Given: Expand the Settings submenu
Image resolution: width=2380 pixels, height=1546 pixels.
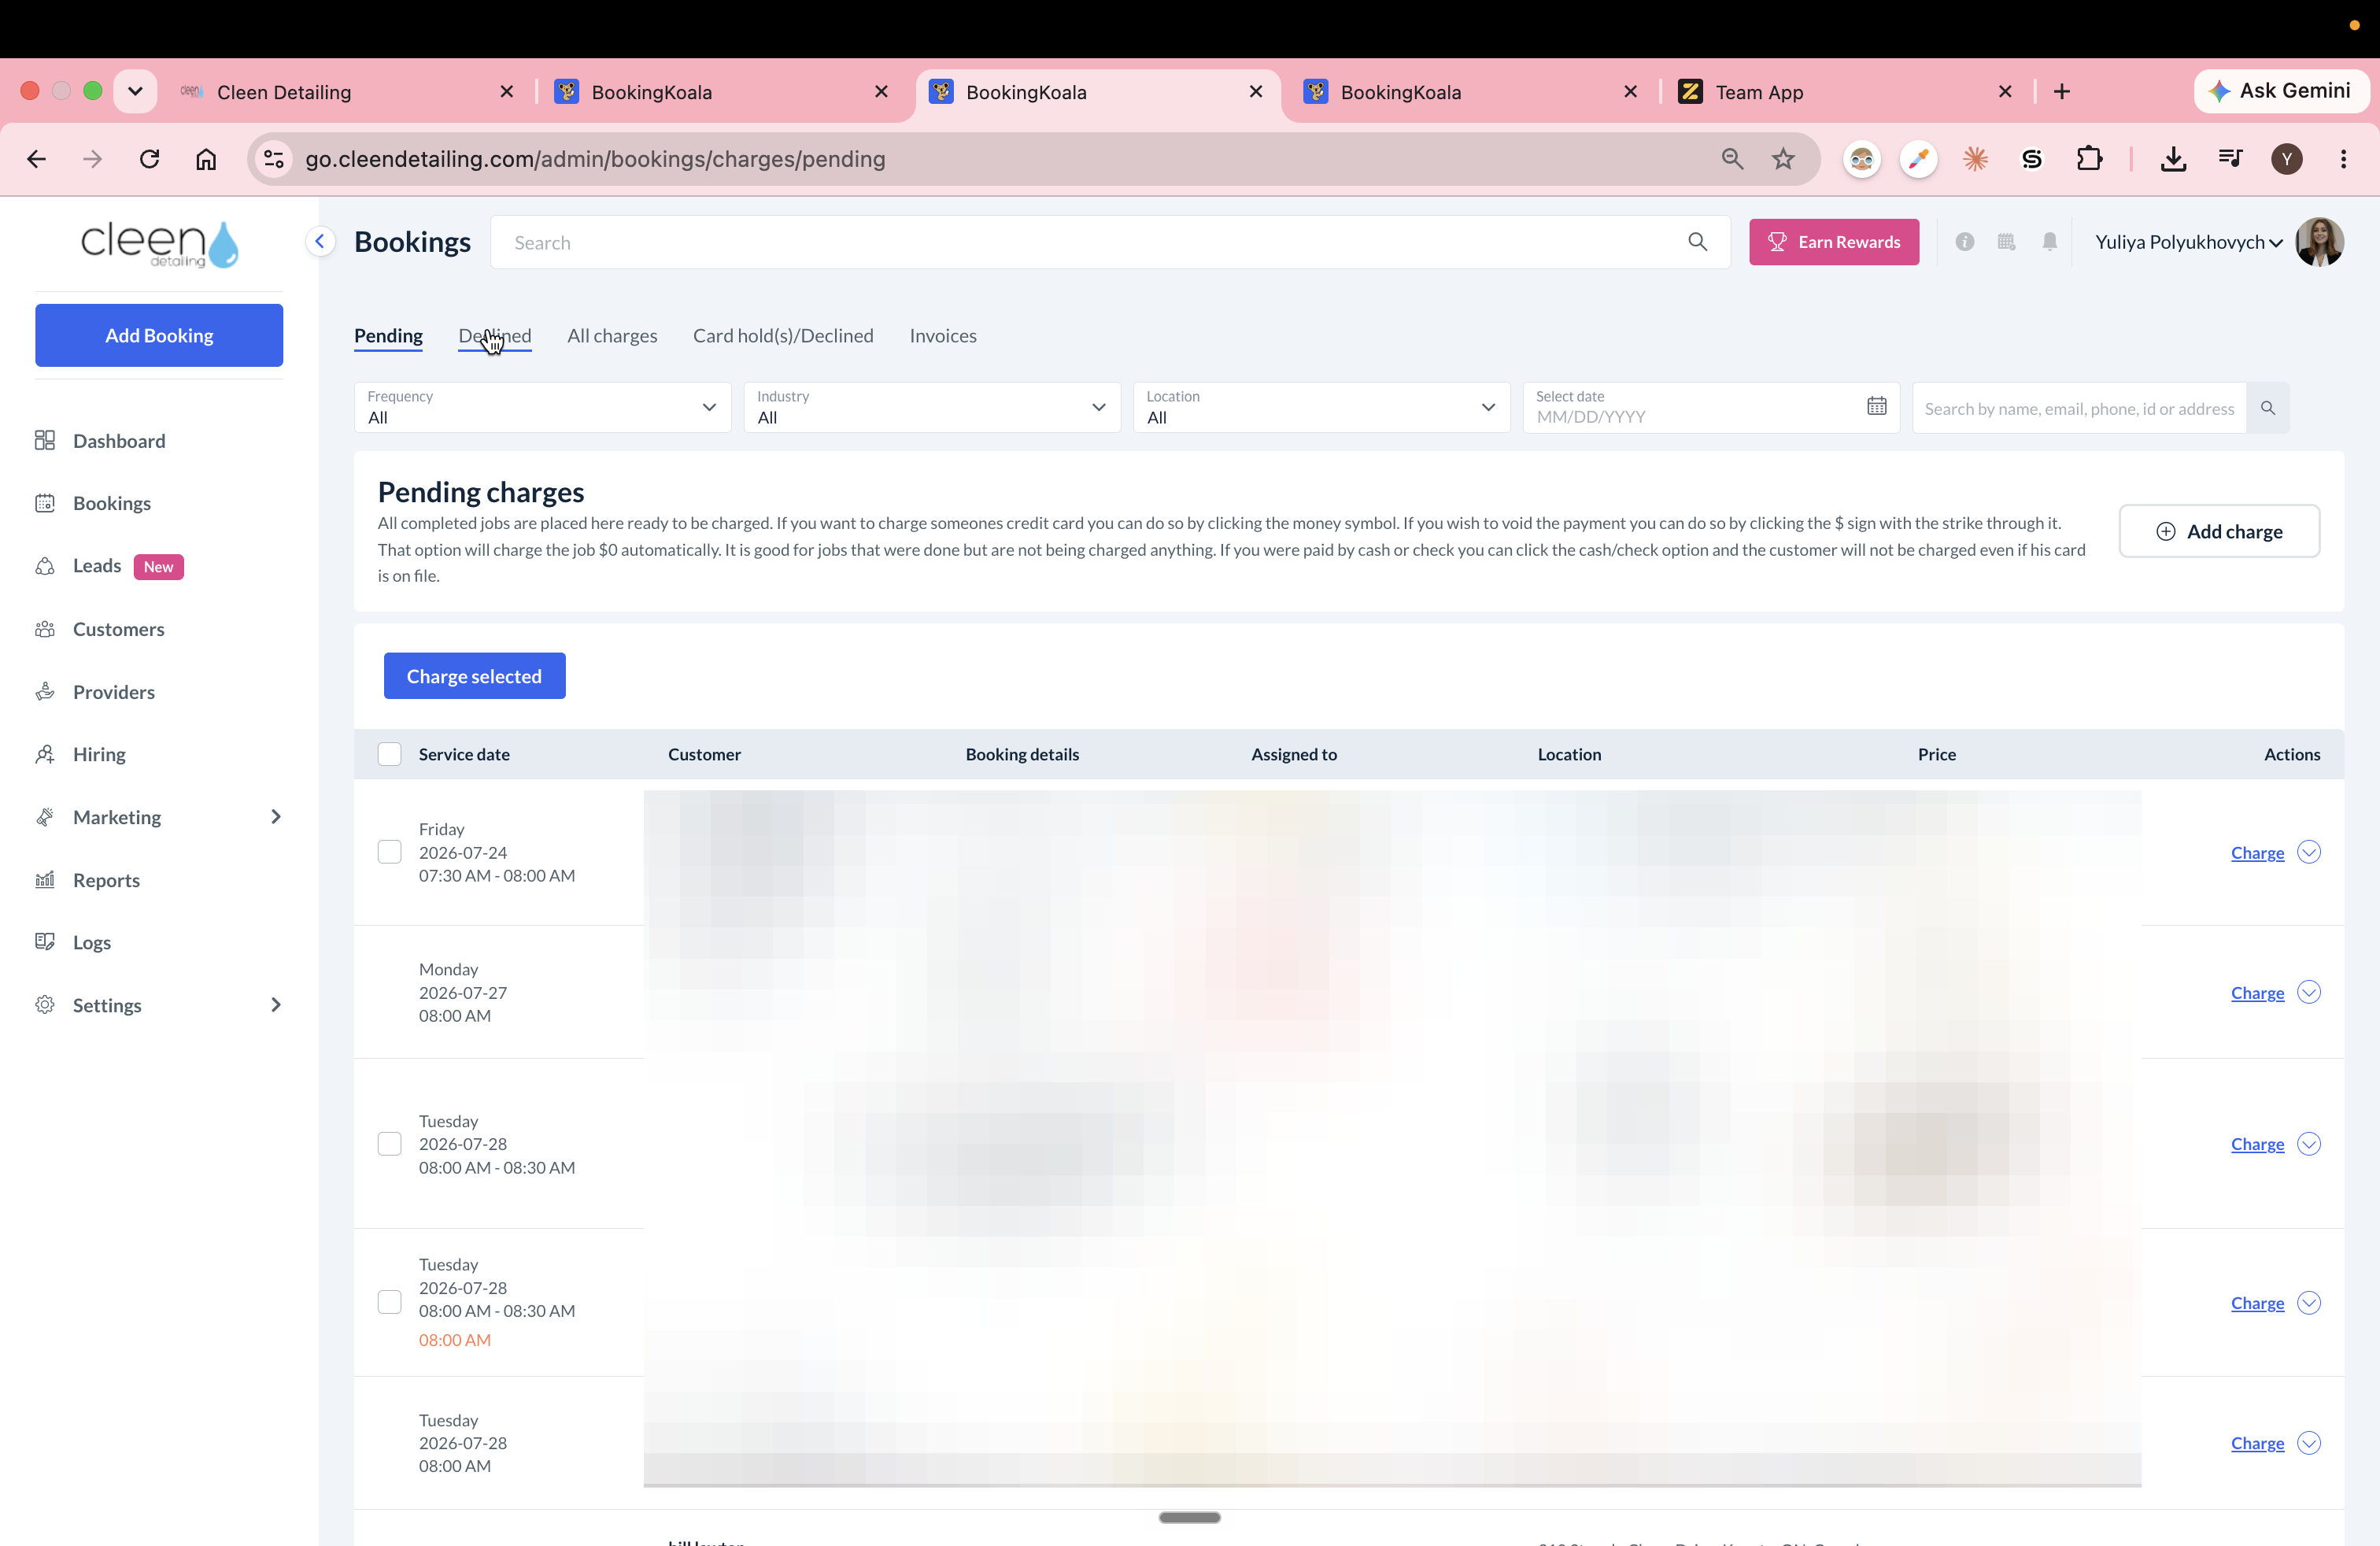Looking at the screenshot, I should tap(276, 1005).
